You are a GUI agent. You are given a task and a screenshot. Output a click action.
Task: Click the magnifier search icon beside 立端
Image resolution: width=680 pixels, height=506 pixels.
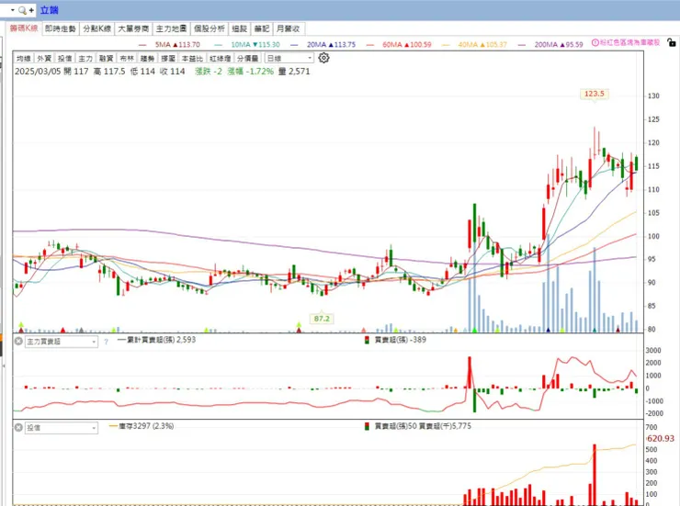22,10
